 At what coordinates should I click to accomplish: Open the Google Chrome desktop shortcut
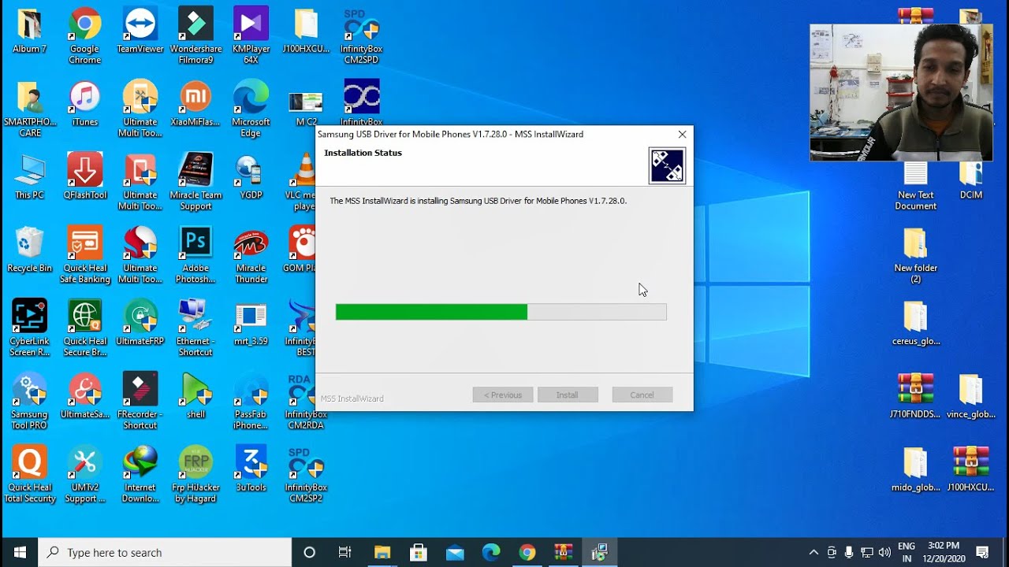84,35
